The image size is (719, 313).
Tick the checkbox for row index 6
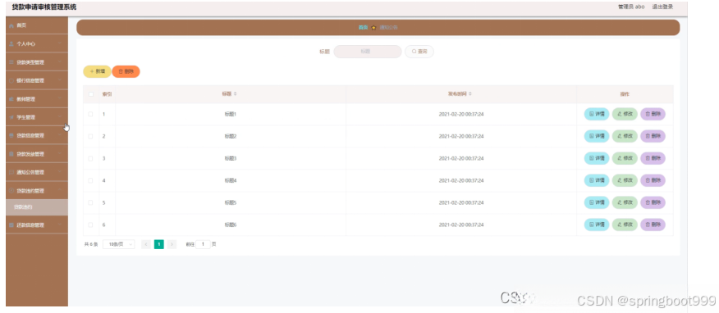[x=91, y=225]
